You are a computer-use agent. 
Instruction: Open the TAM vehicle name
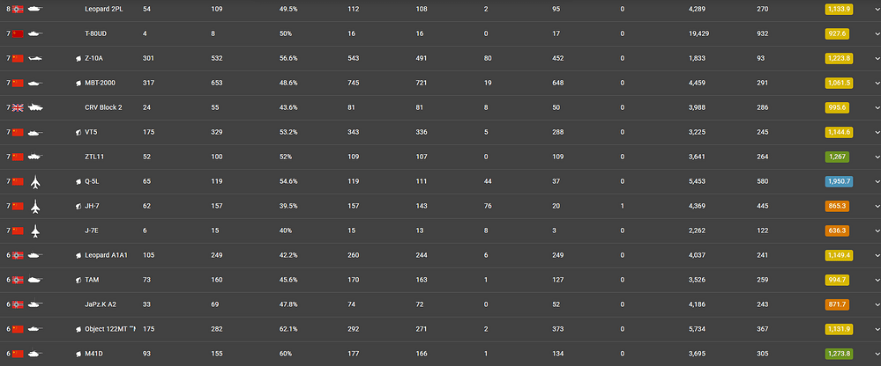click(92, 280)
